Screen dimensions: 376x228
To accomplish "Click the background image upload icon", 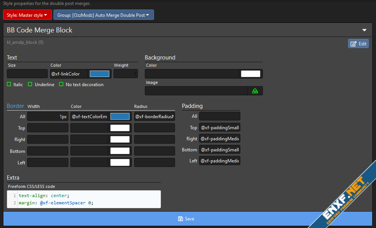I will [255, 91].
